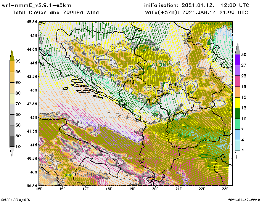The height and width of the screenshot is (202, 267).
Task: Click the 44.5N latitude label
Action: [32, 49]
